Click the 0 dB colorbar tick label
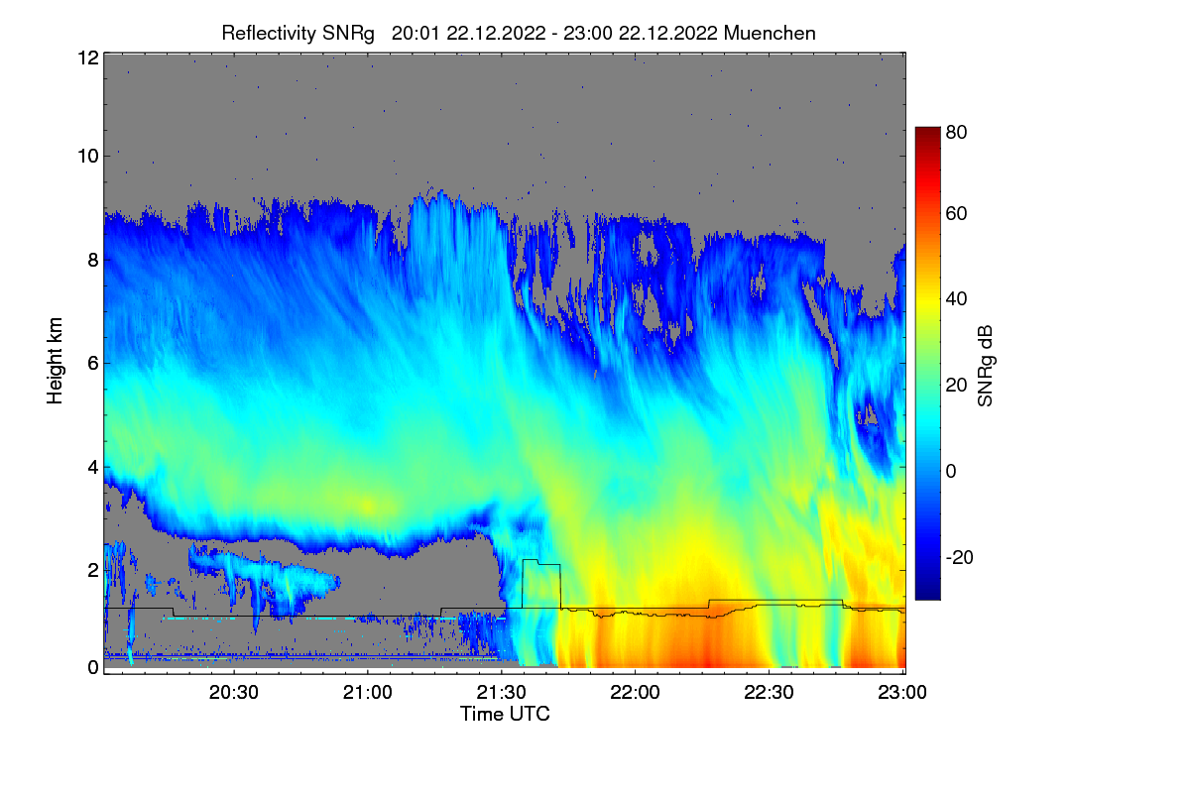This screenshot has height=793, width=1190. click(x=951, y=471)
